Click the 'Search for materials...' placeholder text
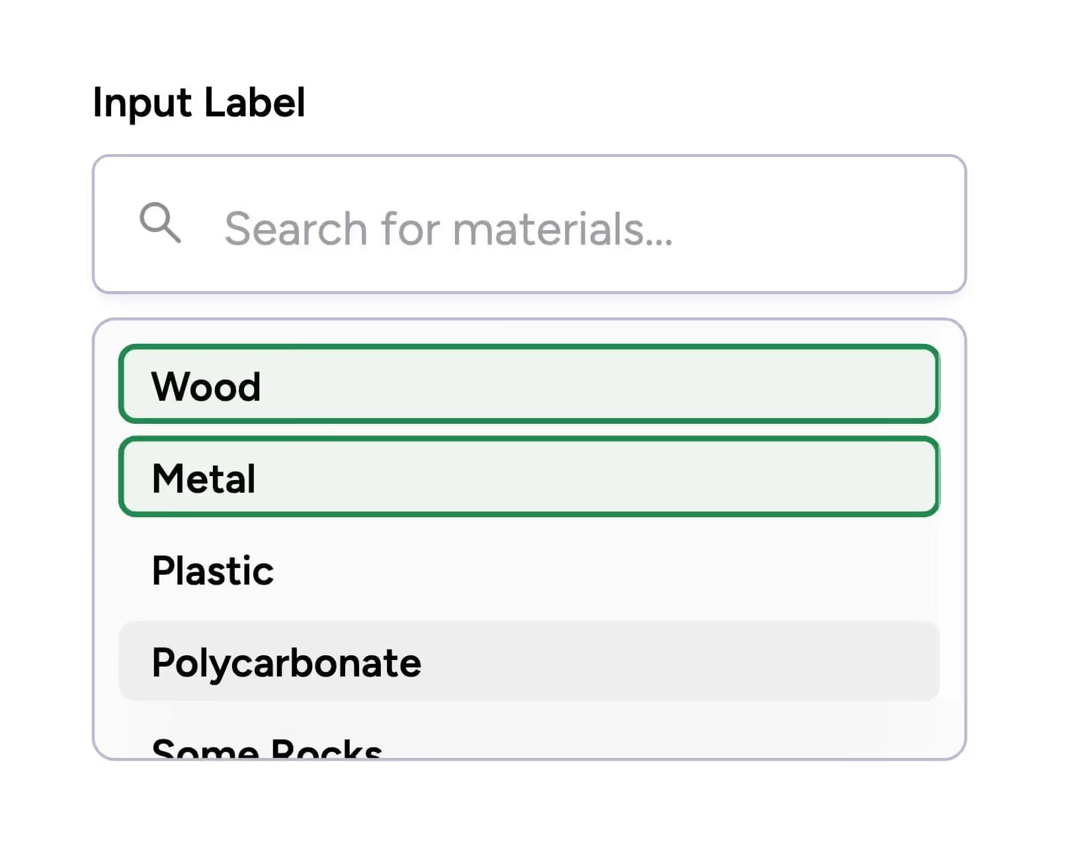The image size is (1066, 861). click(448, 229)
